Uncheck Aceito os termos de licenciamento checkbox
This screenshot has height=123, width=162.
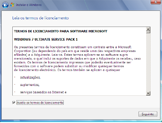pos(14,102)
